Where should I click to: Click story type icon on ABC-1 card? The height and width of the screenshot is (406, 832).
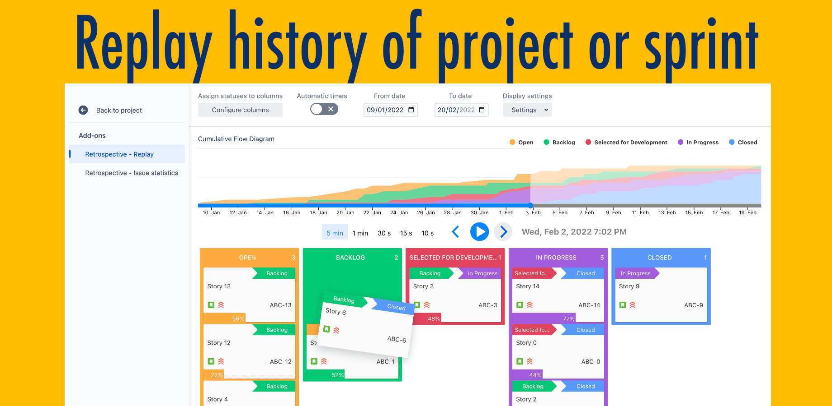click(314, 361)
